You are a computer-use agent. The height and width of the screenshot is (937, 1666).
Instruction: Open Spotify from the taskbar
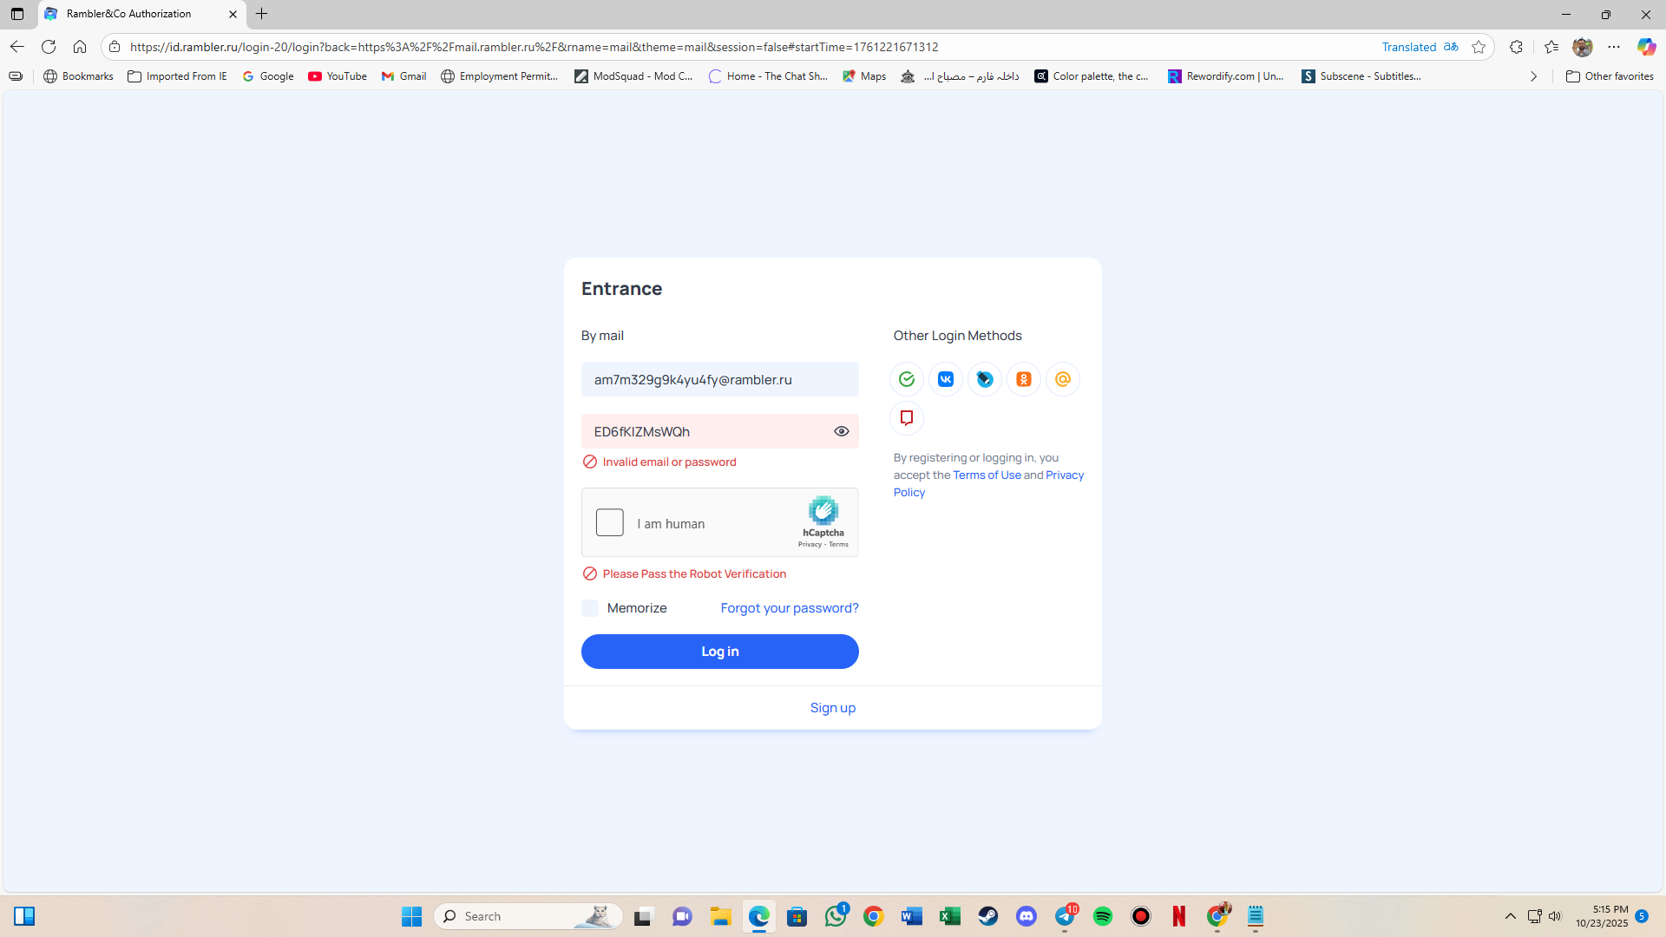coord(1102,916)
